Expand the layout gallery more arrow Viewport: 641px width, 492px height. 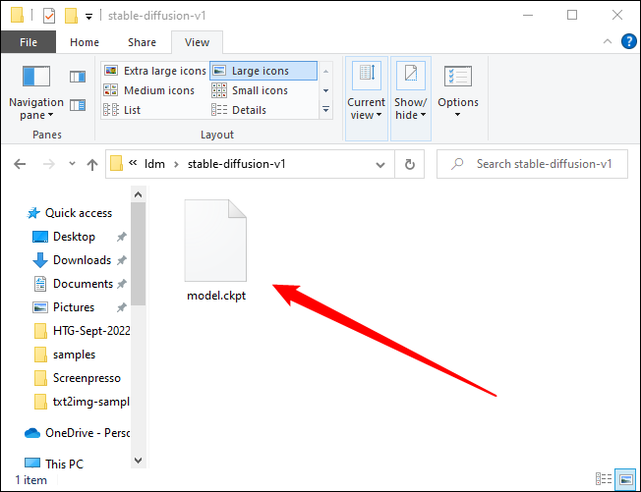tap(326, 110)
